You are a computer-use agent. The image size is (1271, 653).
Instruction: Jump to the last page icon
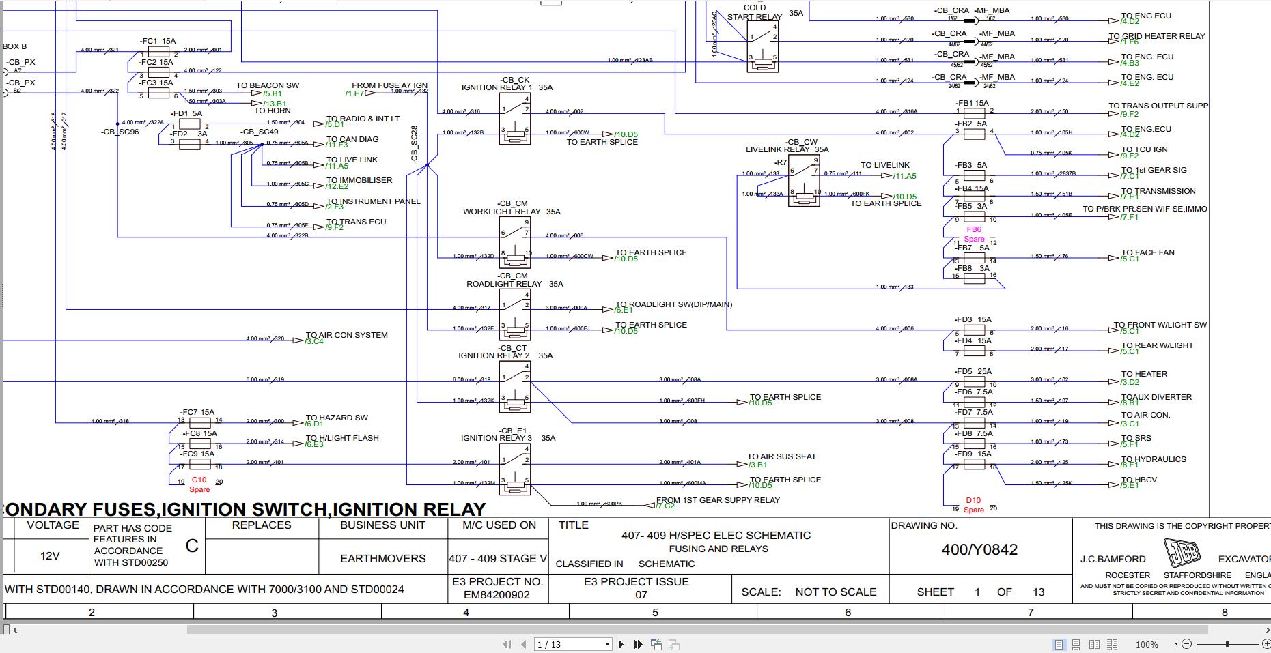click(x=638, y=643)
